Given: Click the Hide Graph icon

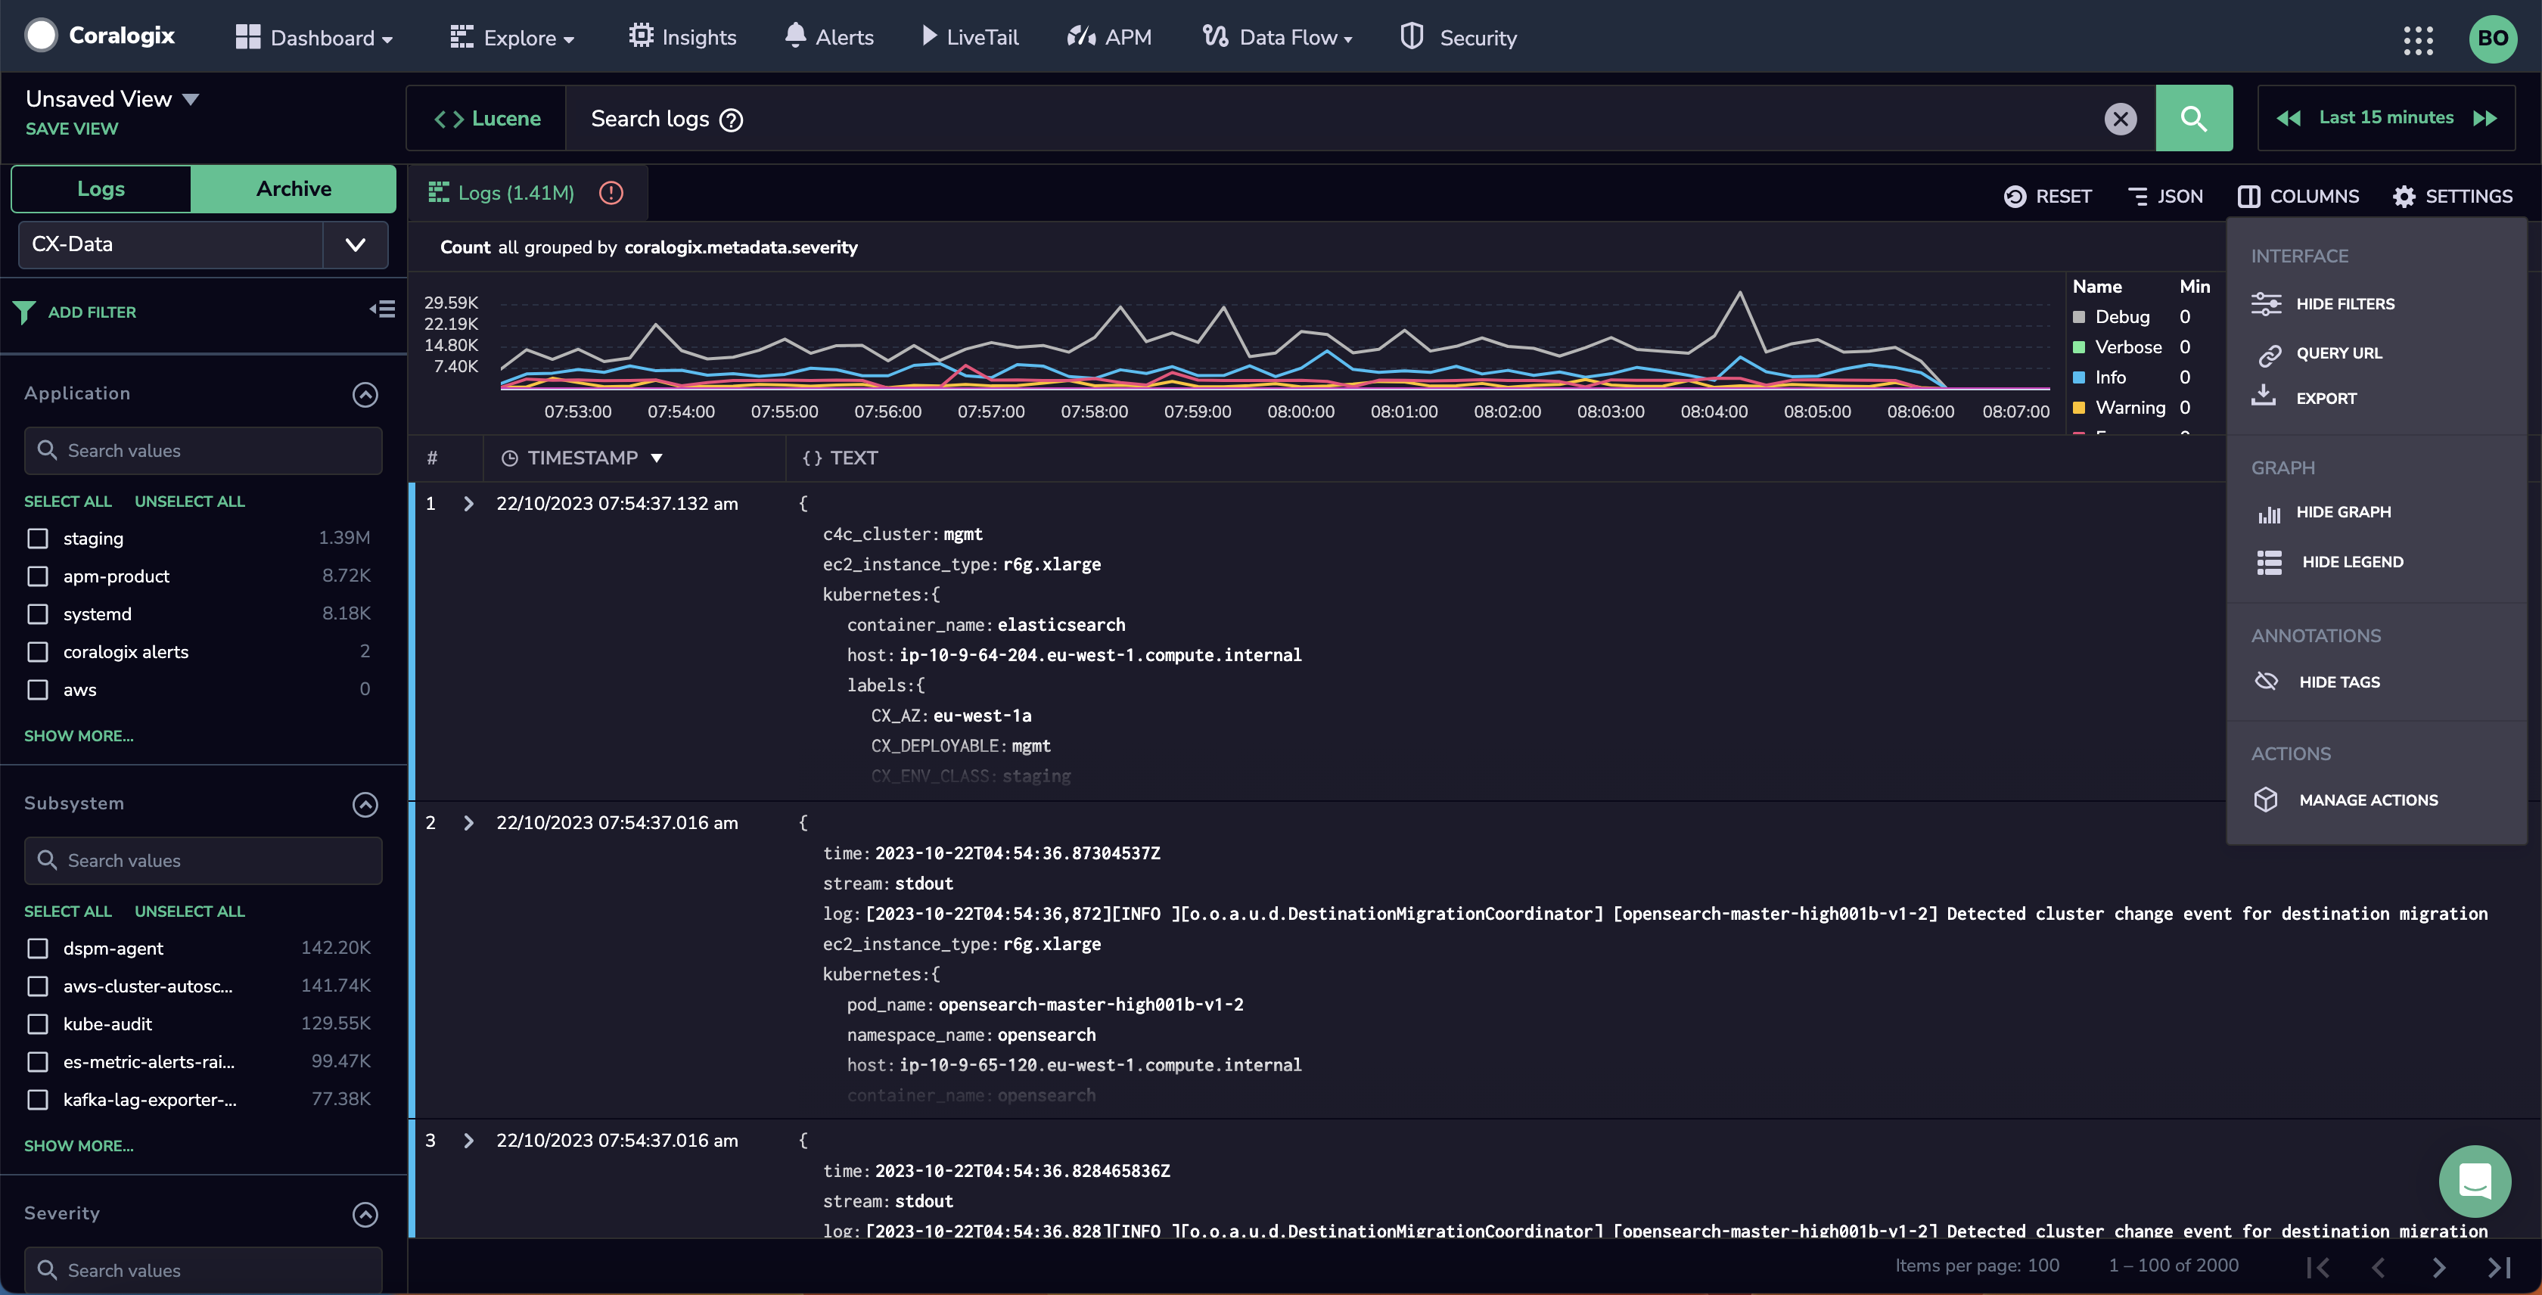Looking at the screenshot, I should click(2268, 512).
